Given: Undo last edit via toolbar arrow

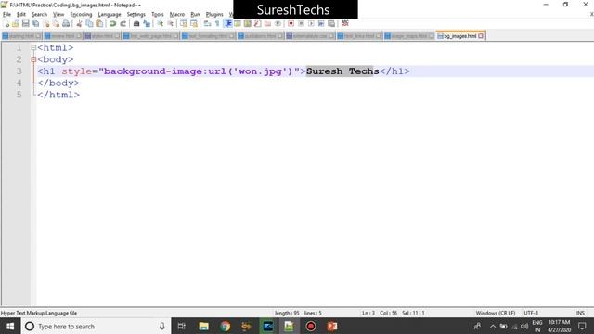Looking at the screenshot, I should tap(113, 24).
